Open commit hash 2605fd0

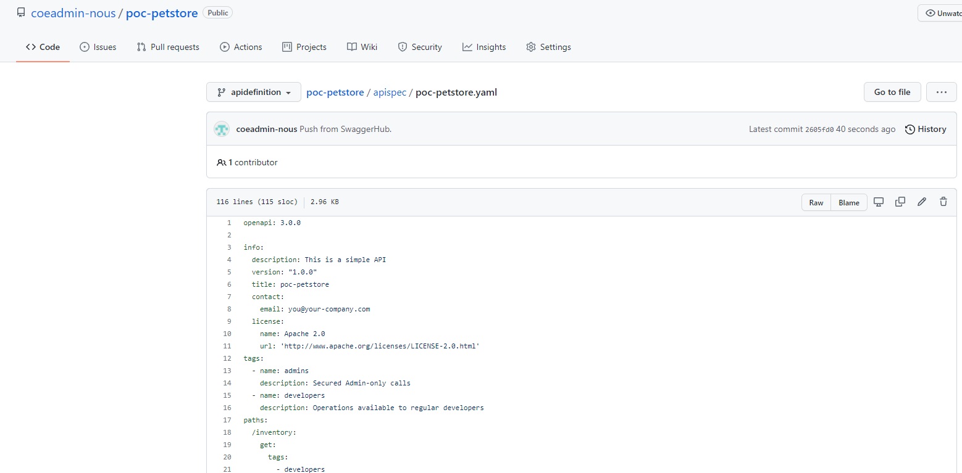(819, 130)
